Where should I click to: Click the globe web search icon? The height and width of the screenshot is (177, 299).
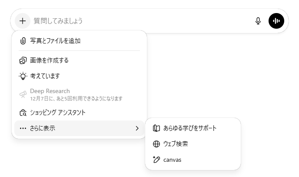coord(156,144)
